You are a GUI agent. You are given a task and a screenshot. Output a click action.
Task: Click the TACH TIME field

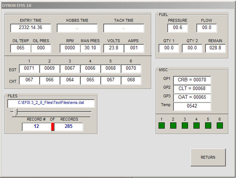[124, 28]
